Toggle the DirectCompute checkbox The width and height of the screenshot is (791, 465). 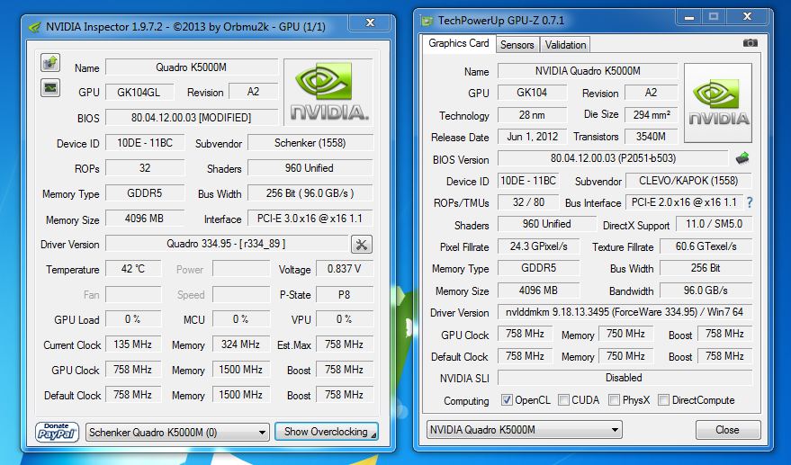click(x=664, y=400)
